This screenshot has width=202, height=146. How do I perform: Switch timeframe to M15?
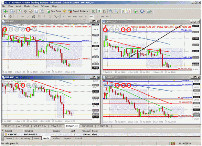coord(75,16)
